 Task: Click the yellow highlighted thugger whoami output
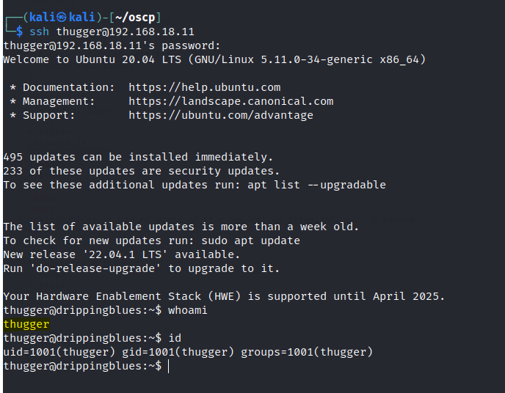[x=26, y=324]
